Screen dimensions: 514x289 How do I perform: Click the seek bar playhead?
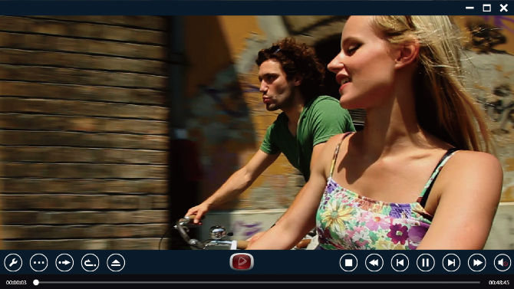pyautogui.click(x=36, y=282)
